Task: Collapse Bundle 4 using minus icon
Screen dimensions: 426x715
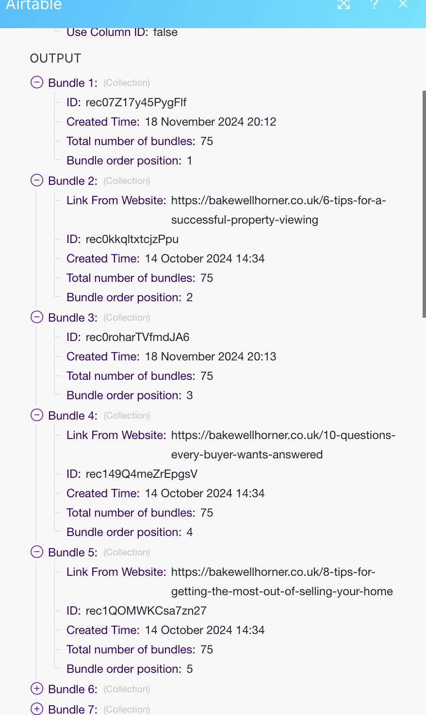Action: click(x=37, y=415)
